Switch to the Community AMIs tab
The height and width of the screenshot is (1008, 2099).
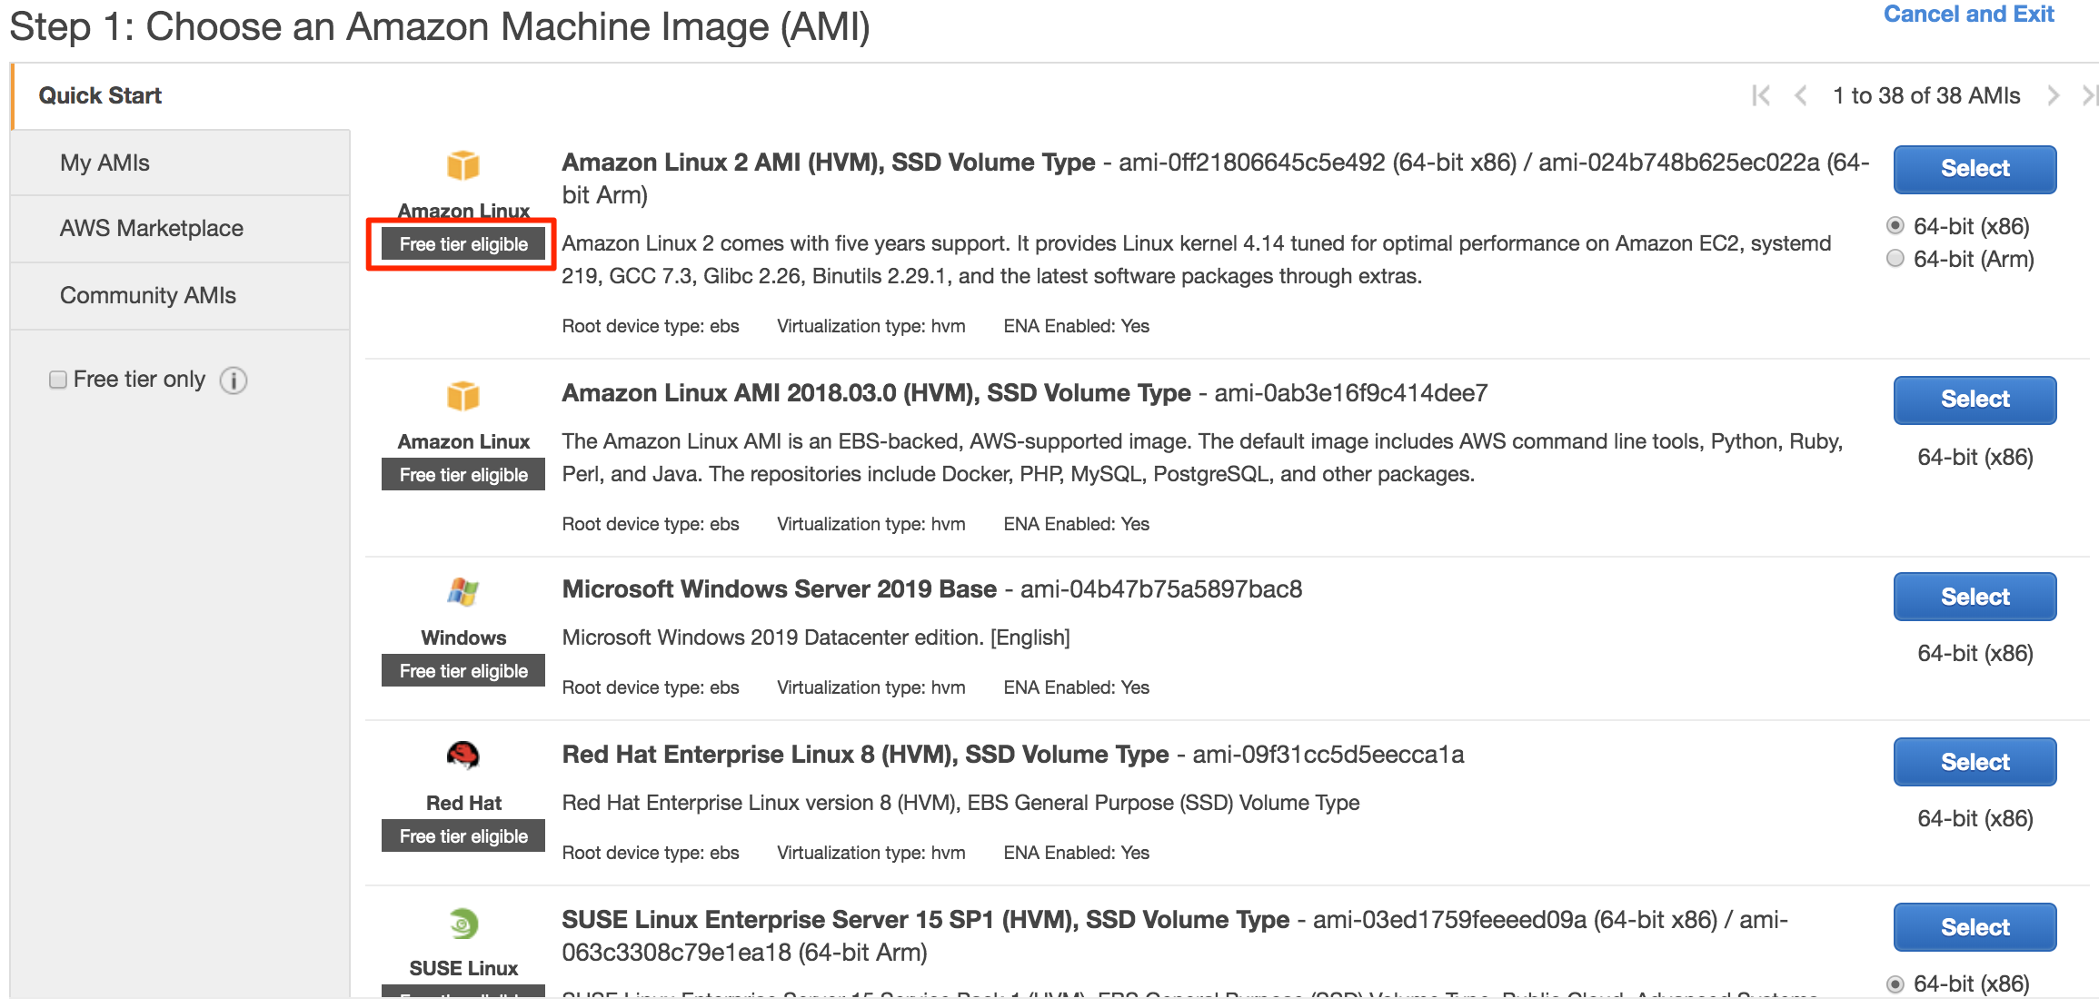pyautogui.click(x=182, y=296)
